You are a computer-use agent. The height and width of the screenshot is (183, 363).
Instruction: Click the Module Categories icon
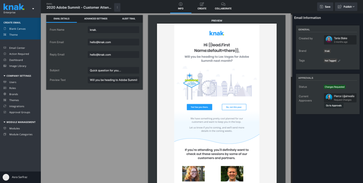coord(5,134)
